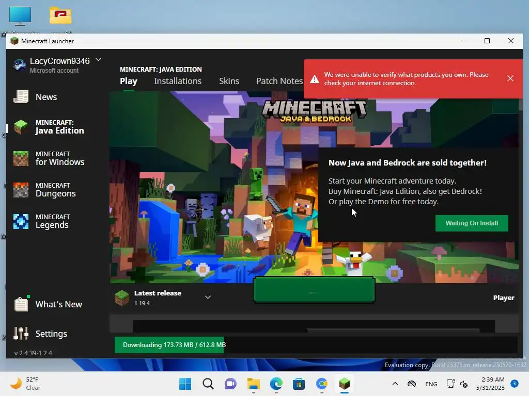The width and height of the screenshot is (529, 396).
Task: Click the large green play button
Action: click(x=314, y=290)
